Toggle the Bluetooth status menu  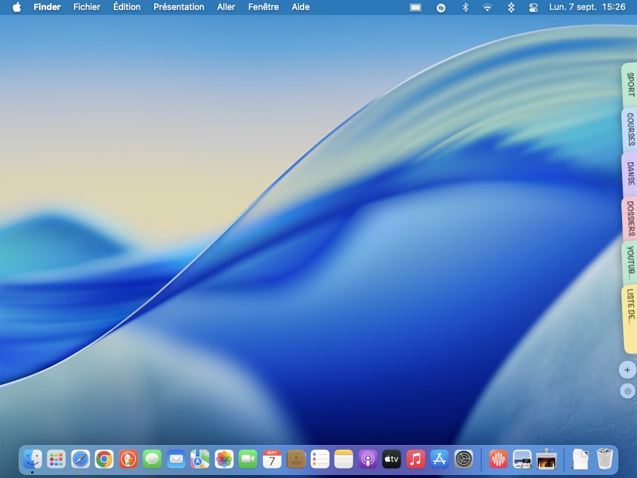(465, 7)
